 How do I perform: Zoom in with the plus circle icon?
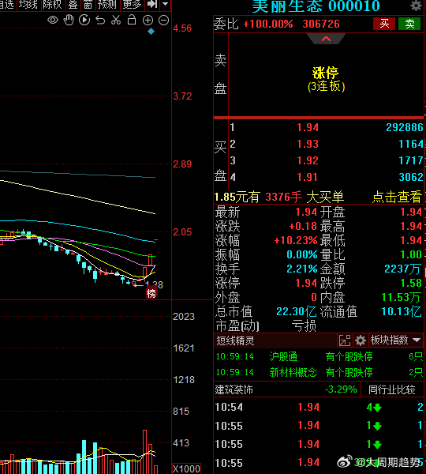click(x=148, y=21)
